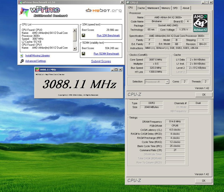Click the Command Rate value 2T
Viewport: 224px width, 192px height.
coord(175,150)
